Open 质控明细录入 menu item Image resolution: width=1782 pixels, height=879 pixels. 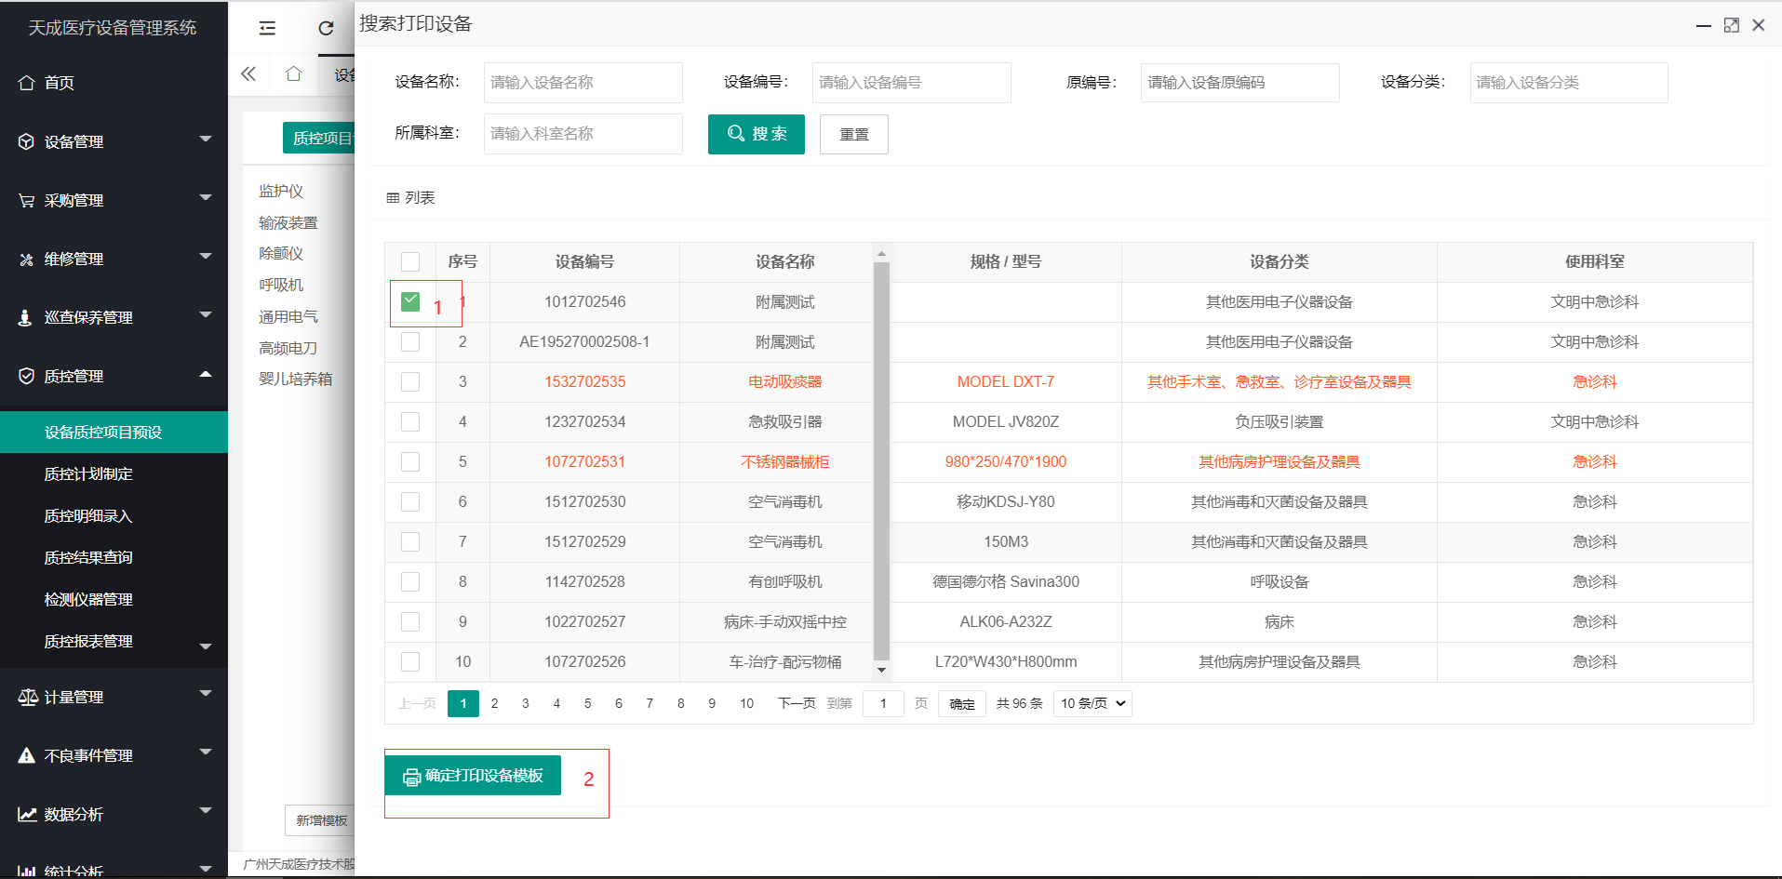tap(114, 516)
